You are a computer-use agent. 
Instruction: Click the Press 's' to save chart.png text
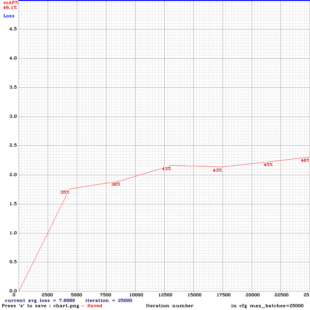point(41,306)
